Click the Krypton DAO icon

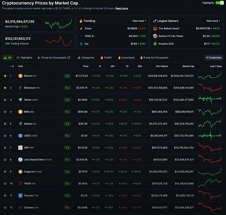155,44
